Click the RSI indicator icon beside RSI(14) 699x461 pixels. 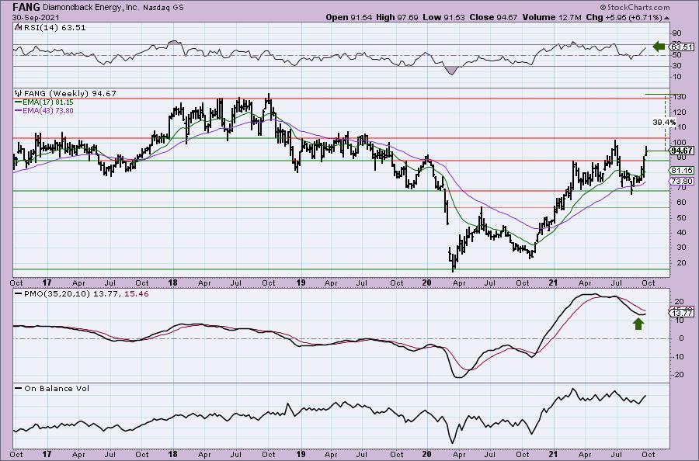click(17, 28)
